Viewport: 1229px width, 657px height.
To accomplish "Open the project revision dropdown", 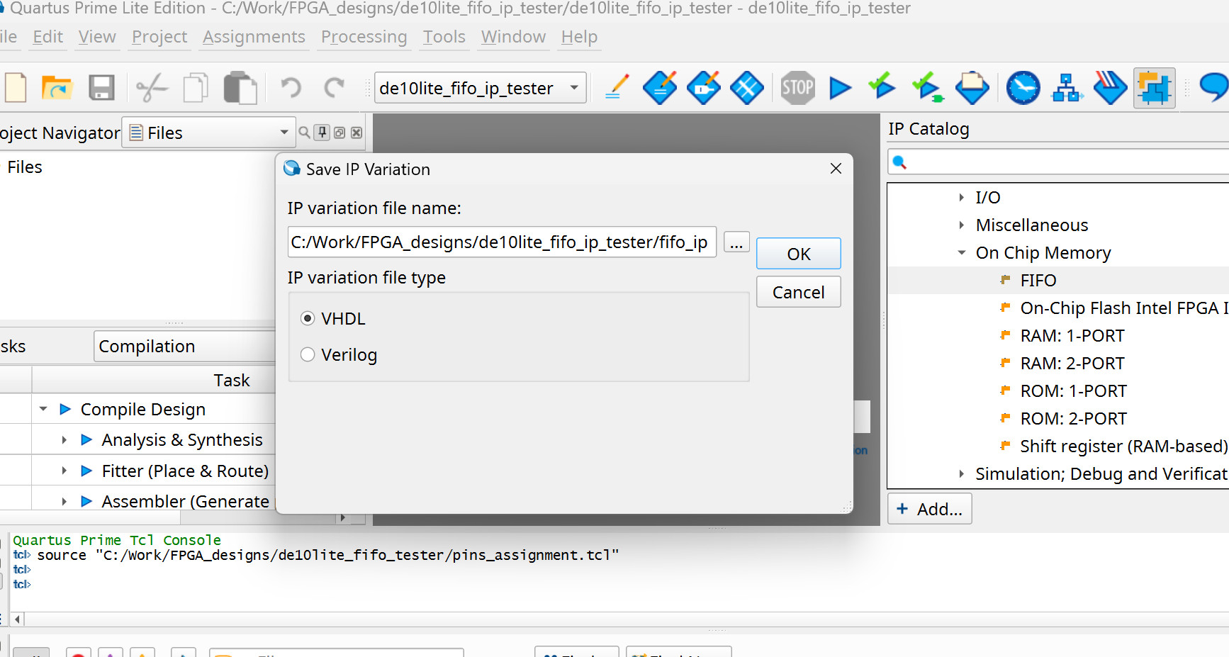I will click(x=573, y=88).
